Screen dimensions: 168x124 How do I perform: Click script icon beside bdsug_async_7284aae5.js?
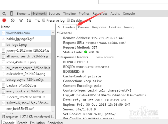3,80
